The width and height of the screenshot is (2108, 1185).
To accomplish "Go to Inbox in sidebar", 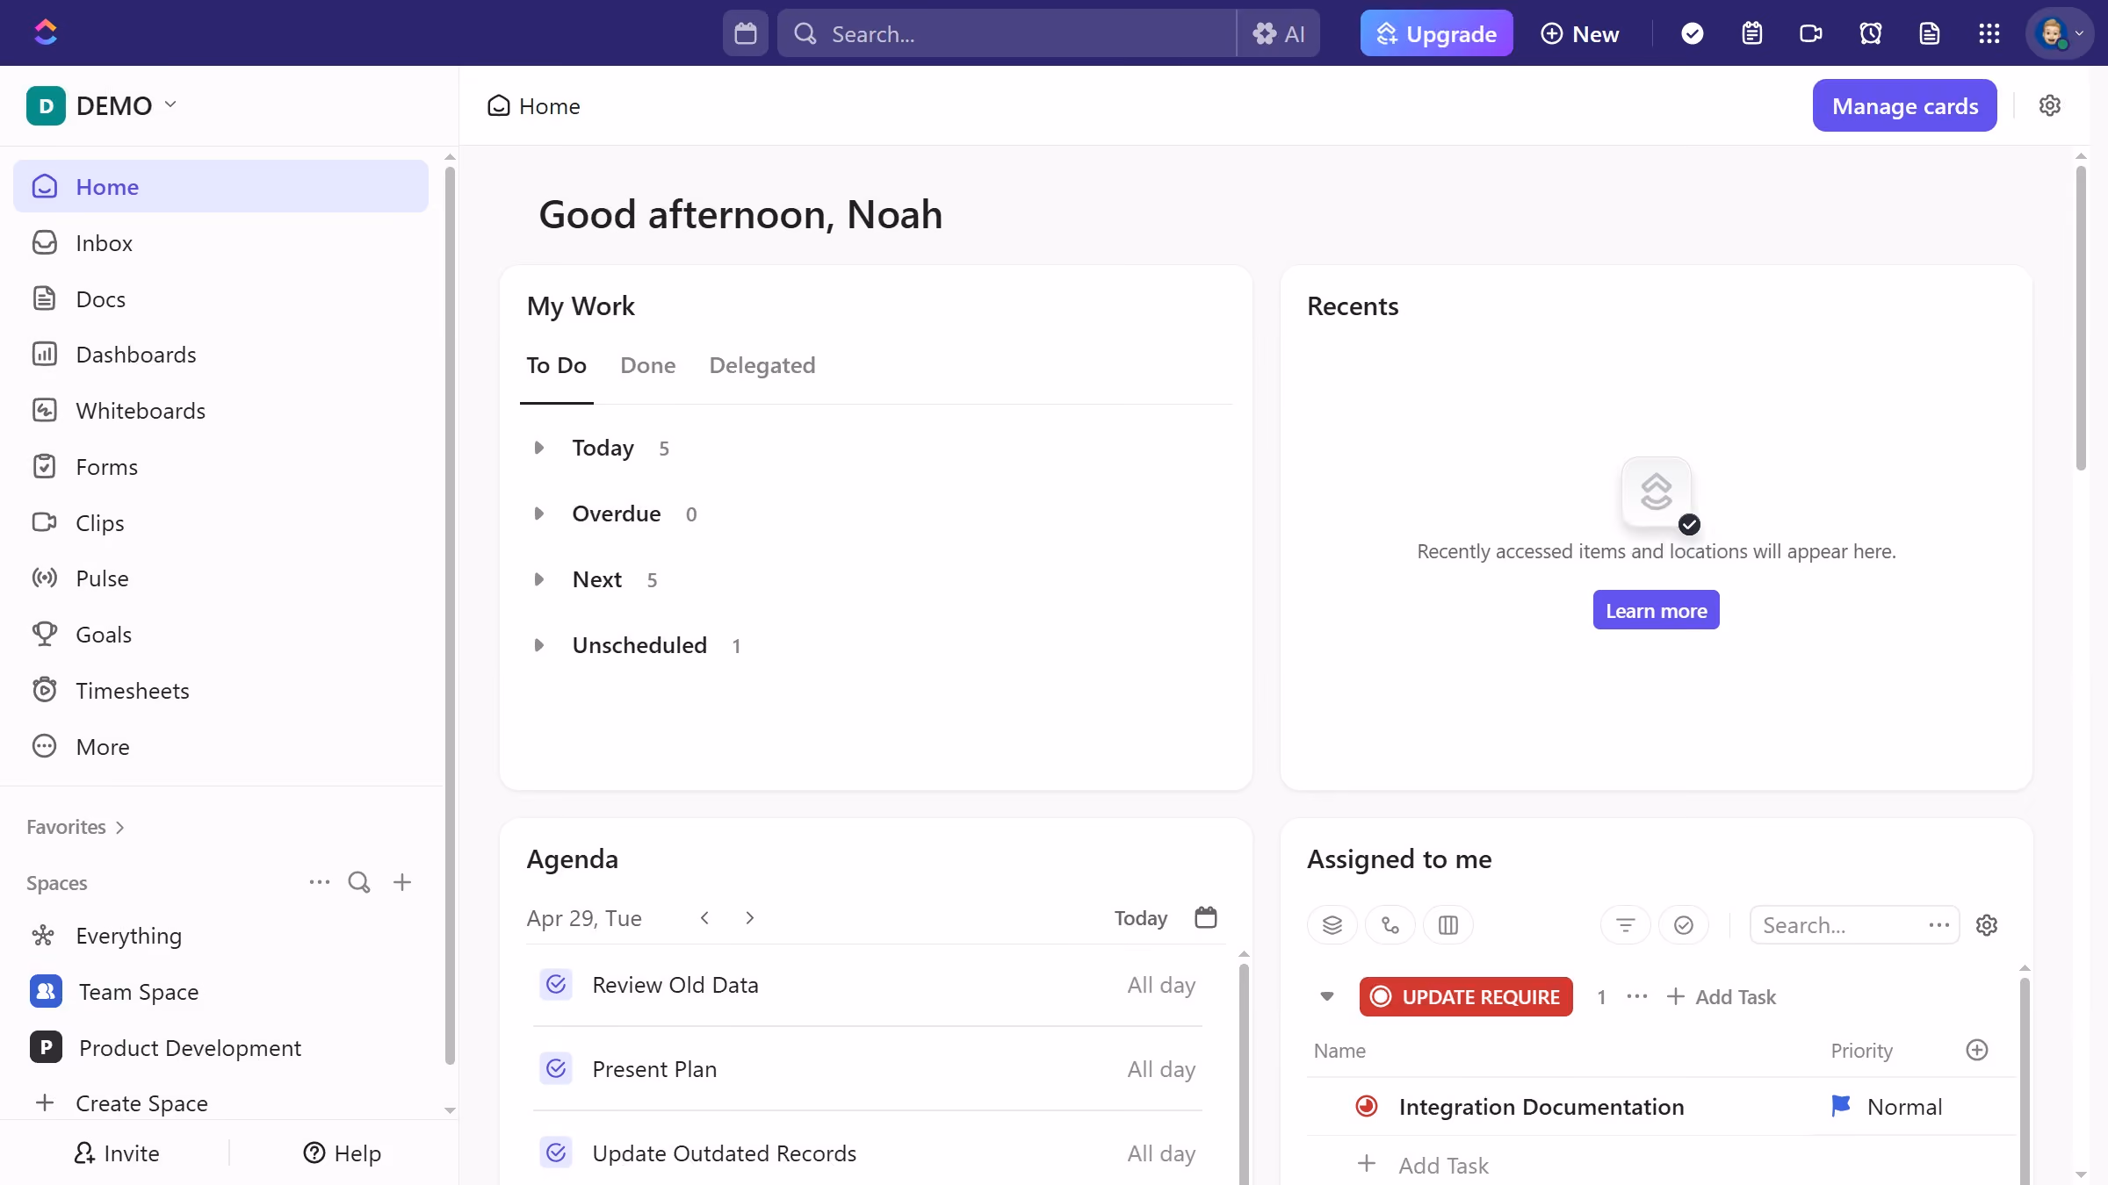I will pyautogui.click(x=220, y=242).
